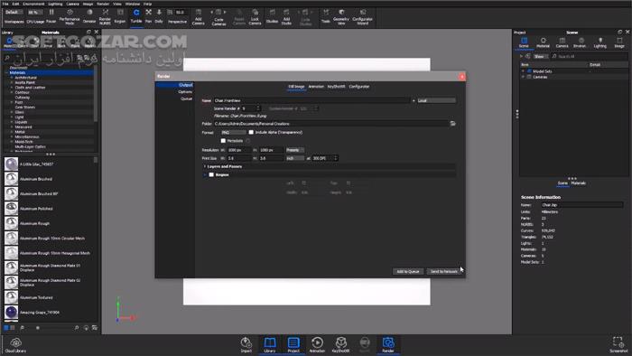Image resolution: width=632 pixels, height=356 pixels.
Task: Click the Render icon in bottom bar
Action: coord(388,345)
